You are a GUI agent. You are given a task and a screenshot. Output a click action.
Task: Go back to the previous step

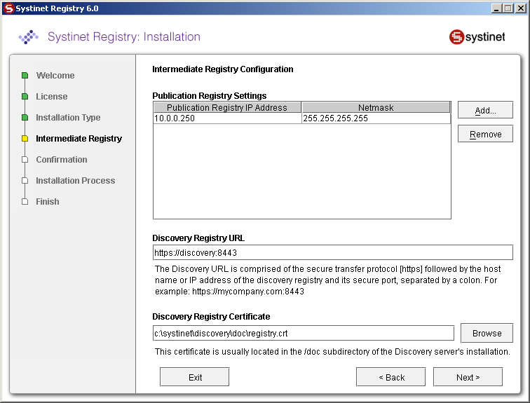pyautogui.click(x=391, y=377)
